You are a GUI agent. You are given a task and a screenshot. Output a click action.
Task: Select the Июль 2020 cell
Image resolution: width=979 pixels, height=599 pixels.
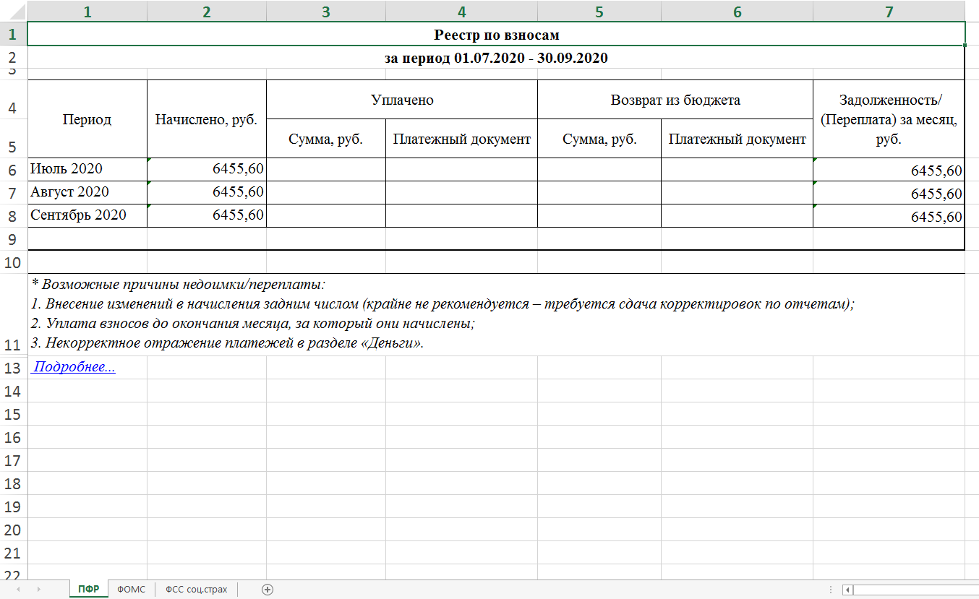click(87, 169)
